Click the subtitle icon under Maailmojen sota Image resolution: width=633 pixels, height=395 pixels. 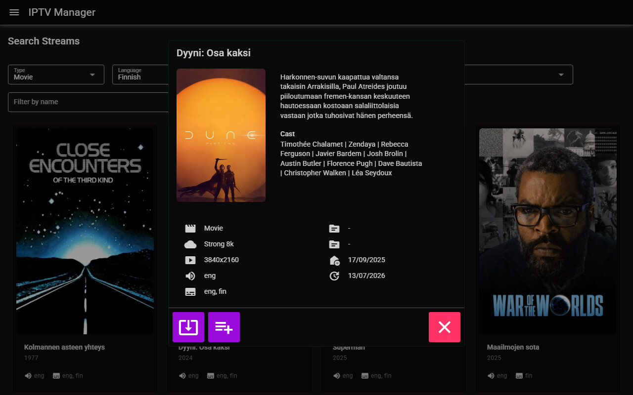pyautogui.click(x=519, y=376)
